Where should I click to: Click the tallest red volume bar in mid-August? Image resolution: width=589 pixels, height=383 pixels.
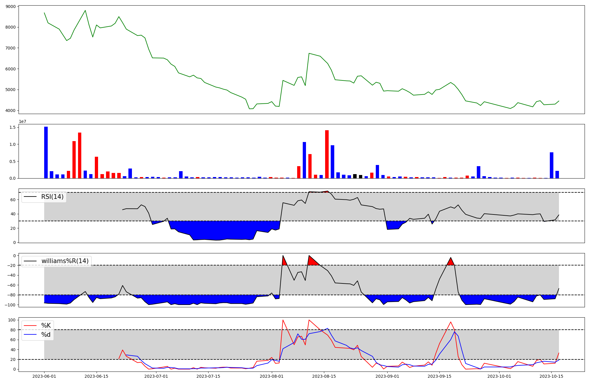pyautogui.click(x=327, y=155)
